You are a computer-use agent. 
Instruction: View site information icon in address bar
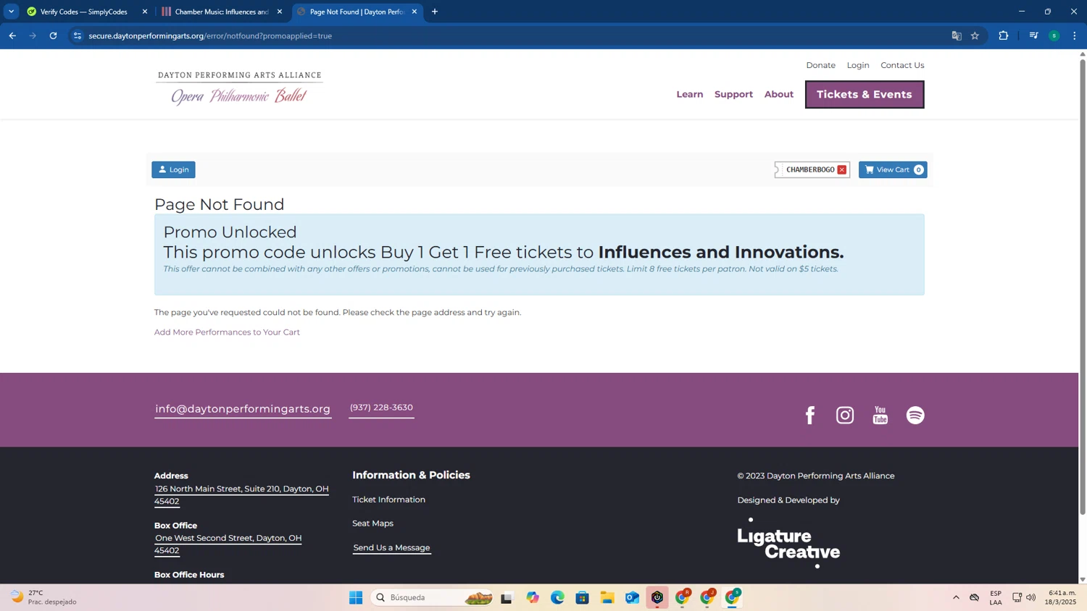click(78, 35)
